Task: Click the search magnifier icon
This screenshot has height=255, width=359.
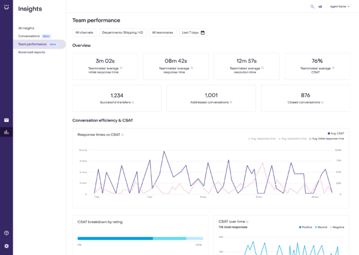Action: tap(312, 6)
